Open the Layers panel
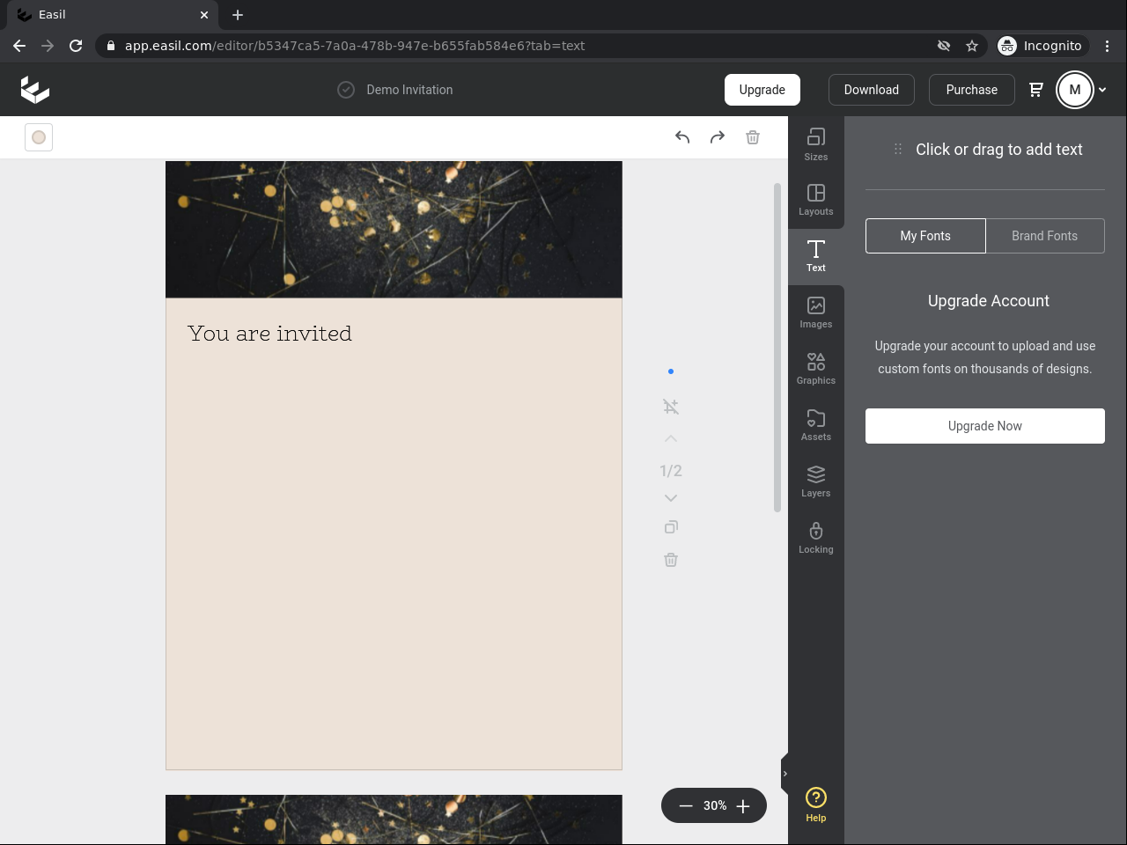This screenshot has width=1127, height=845. [816, 481]
